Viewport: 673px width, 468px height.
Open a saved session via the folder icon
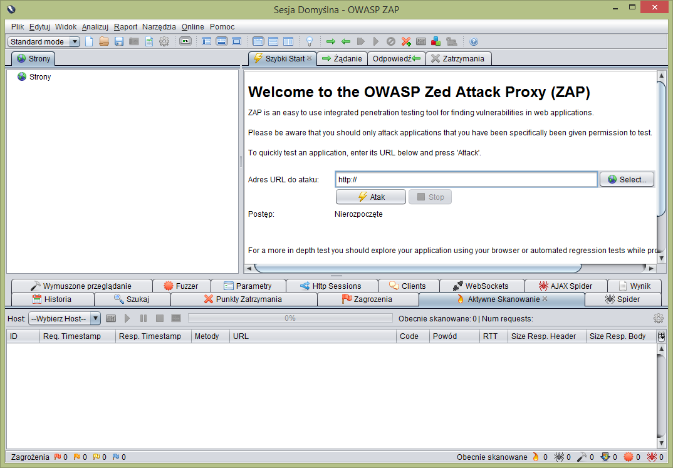pos(104,41)
